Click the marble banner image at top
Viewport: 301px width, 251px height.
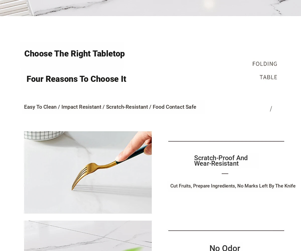[150, 8]
